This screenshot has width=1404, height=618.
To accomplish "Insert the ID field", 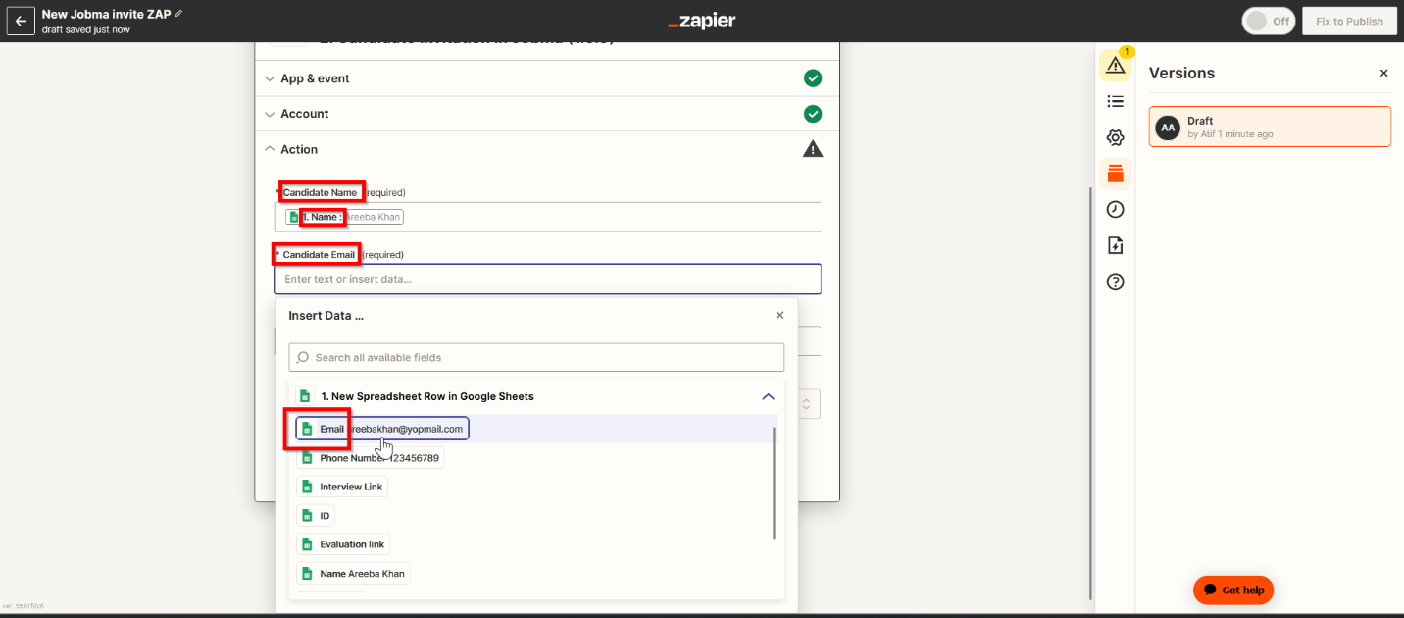I will click(x=315, y=515).
